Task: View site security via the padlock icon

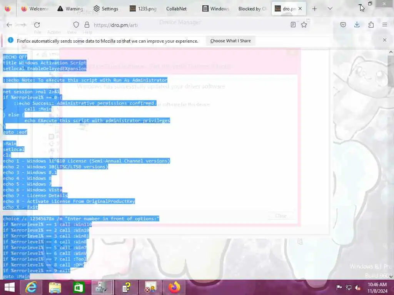Action: pos(87,25)
